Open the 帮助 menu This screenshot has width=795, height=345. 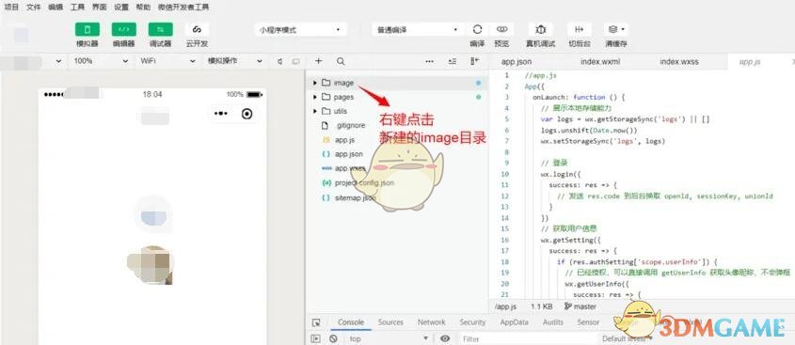[144, 8]
